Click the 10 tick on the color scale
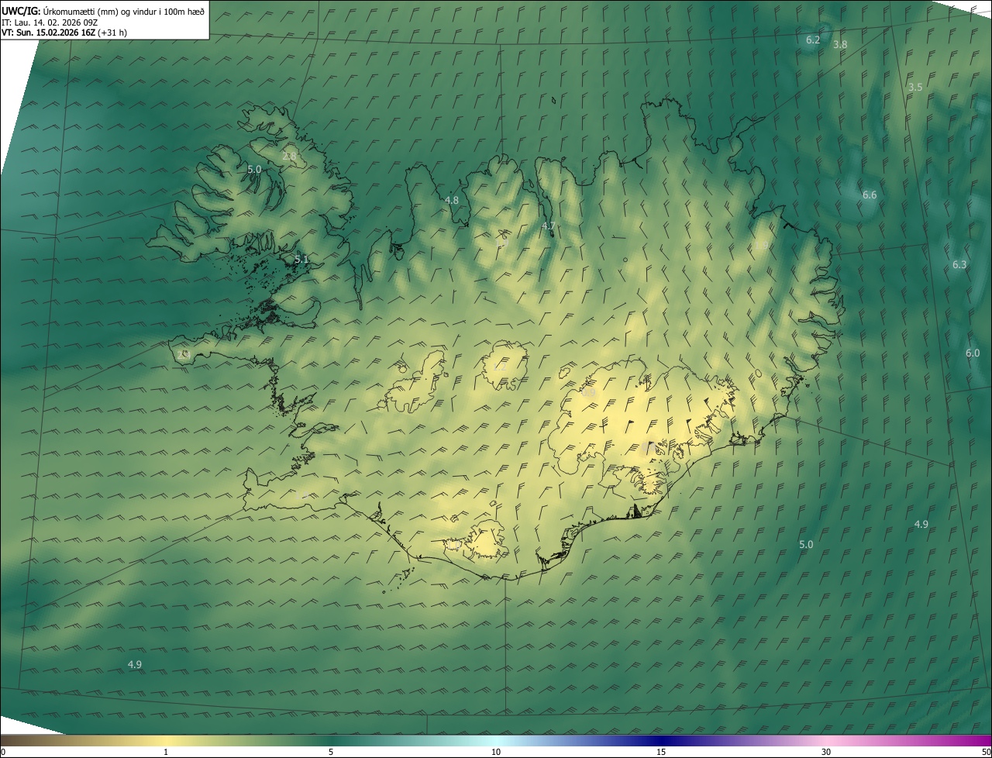Viewport: 992px width, 758px height. coord(496,753)
